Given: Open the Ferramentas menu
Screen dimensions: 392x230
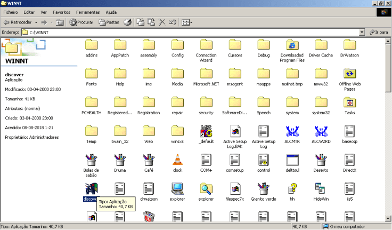Looking at the screenshot, I should (x=87, y=12).
